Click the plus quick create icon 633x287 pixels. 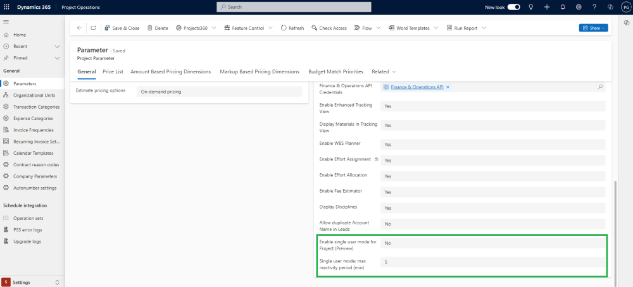pos(546,7)
